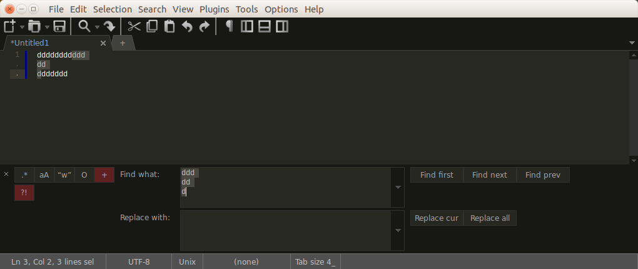Click the Find next button
638x269 pixels.
(x=490, y=175)
